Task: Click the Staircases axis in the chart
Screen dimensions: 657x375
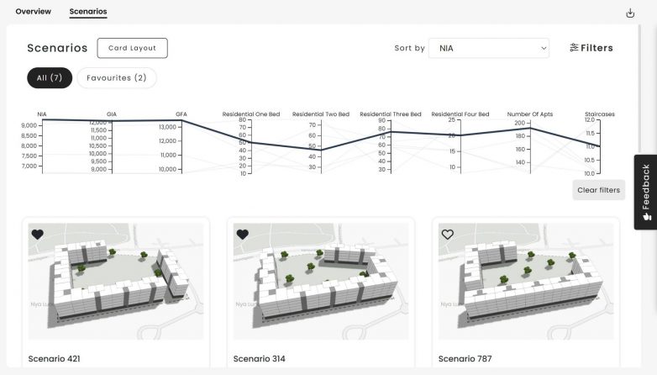Action: click(599, 145)
